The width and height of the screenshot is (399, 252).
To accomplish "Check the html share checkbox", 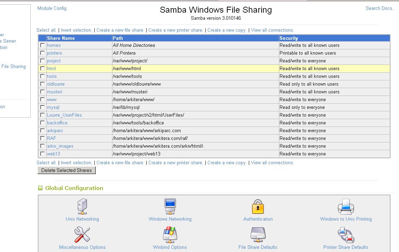I will coord(42,68).
